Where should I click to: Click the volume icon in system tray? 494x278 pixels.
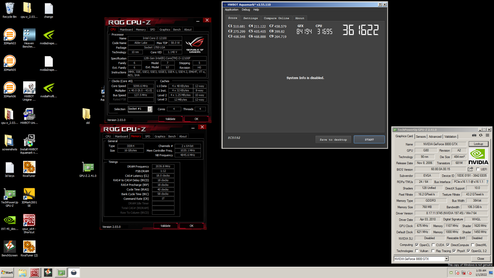(470, 273)
